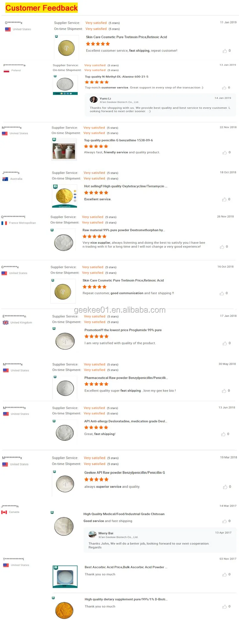
Task: Open High Quality Chitosan product link
Action: click(124, 514)
